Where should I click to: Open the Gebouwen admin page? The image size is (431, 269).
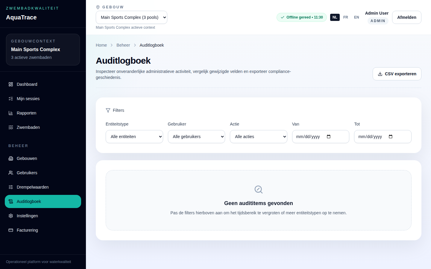pos(43,158)
